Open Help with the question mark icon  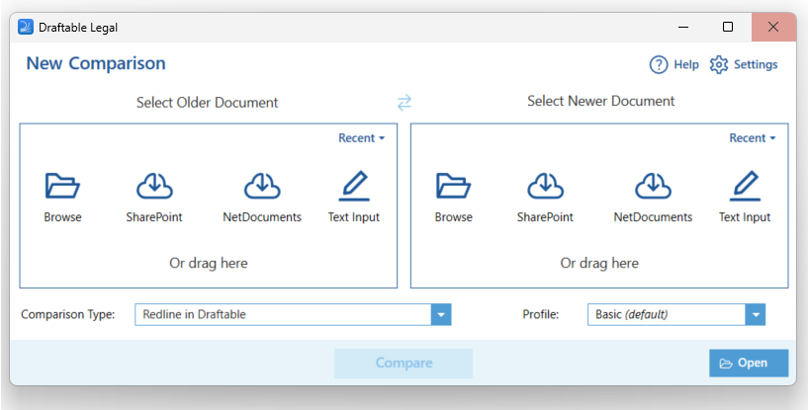point(659,65)
